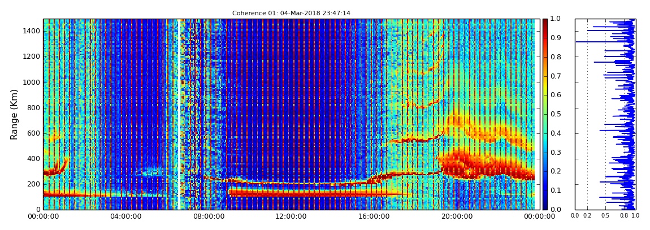Click the plot title 'Coherence 01: 04-Mar-2018 23:47:14'

click(291, 13)
